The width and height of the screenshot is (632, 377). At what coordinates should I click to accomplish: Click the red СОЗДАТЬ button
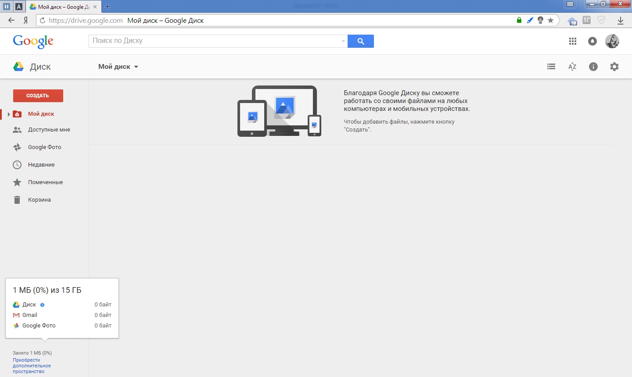pos(38,96)
